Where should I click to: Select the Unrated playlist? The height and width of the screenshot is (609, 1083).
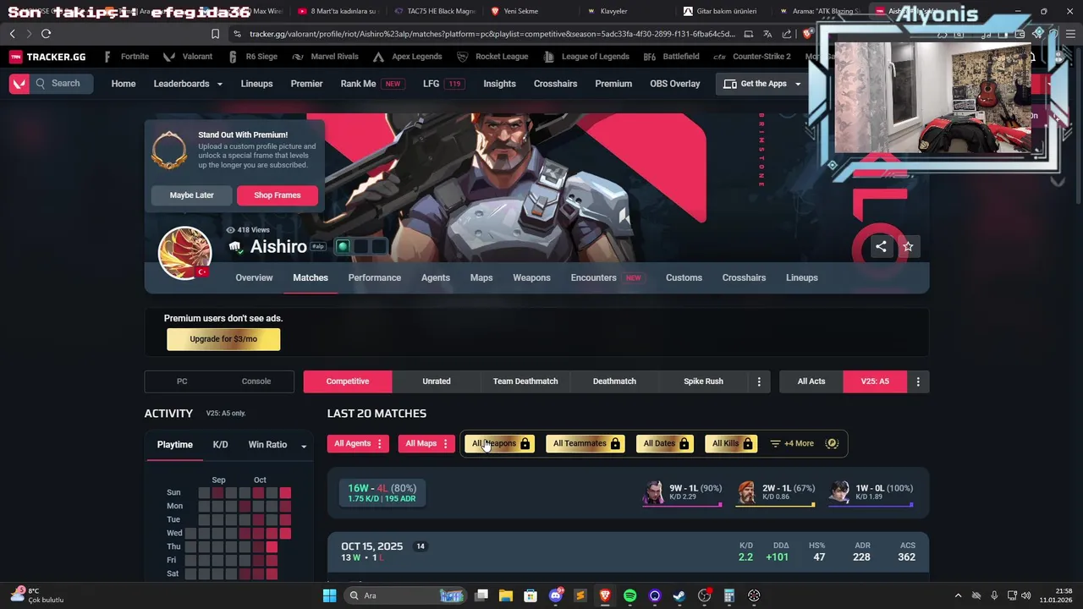437,381
